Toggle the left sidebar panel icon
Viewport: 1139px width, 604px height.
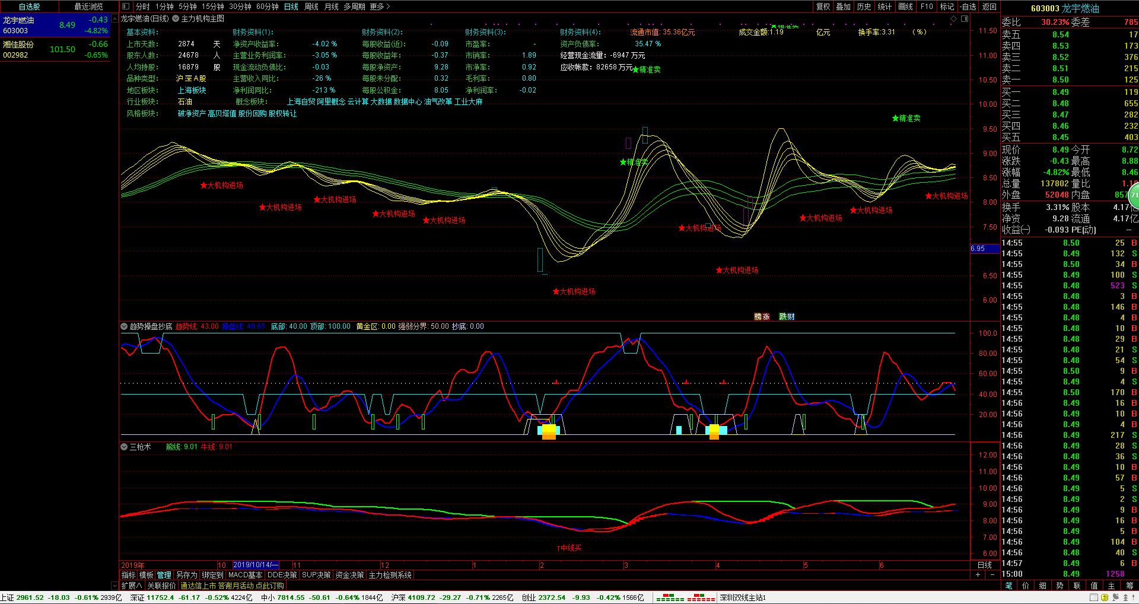126,7
